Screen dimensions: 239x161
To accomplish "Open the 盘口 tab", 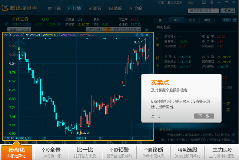I will 161,20.
